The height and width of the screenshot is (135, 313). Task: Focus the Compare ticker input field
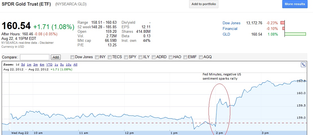(x=35, y=57)
